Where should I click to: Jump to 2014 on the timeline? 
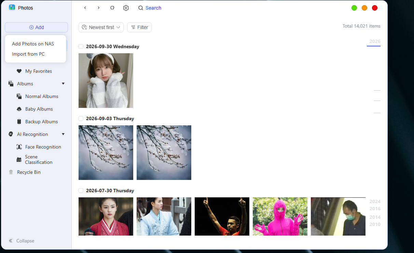click(x=375, y=217)
